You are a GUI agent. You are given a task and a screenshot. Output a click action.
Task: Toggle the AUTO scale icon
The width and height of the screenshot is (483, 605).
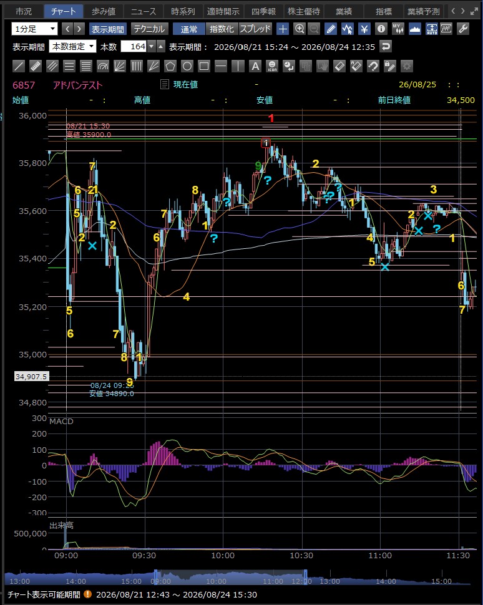click(431, 29)
